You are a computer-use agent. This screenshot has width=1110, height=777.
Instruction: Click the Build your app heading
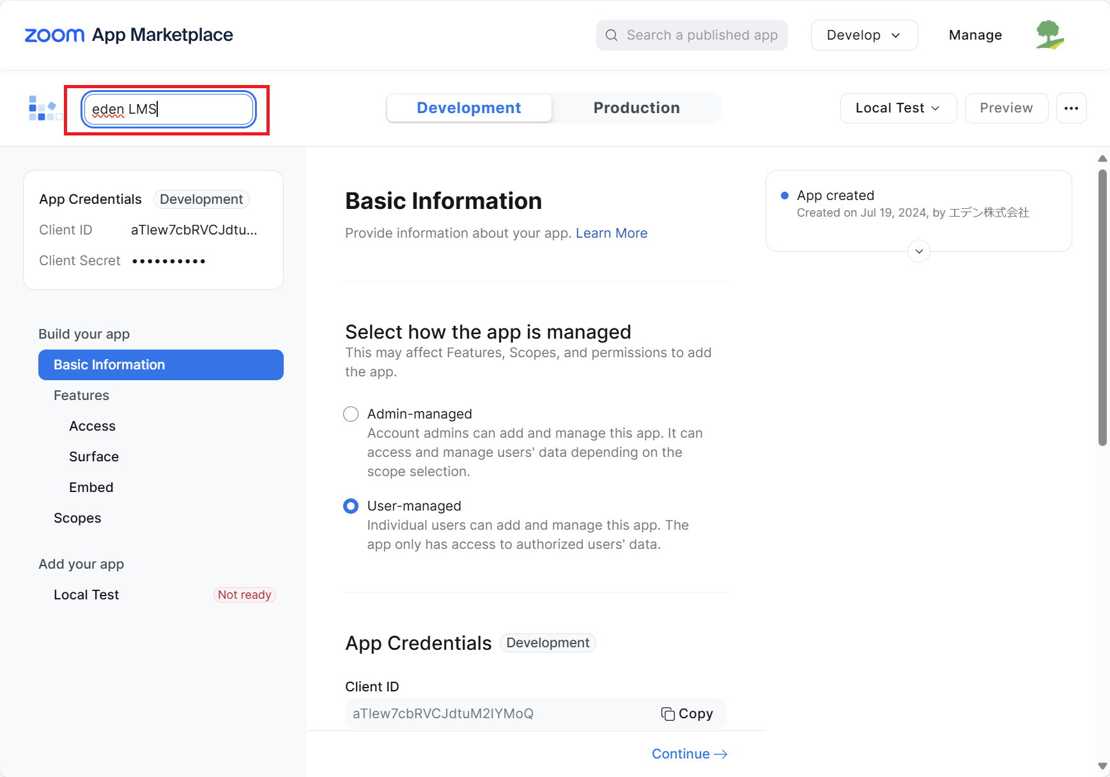84,334
